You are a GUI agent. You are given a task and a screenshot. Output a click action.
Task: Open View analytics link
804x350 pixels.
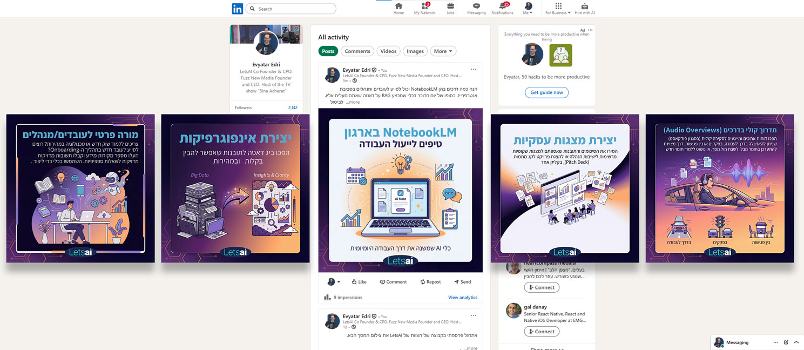pyautogui.click(x=463, y=298)
